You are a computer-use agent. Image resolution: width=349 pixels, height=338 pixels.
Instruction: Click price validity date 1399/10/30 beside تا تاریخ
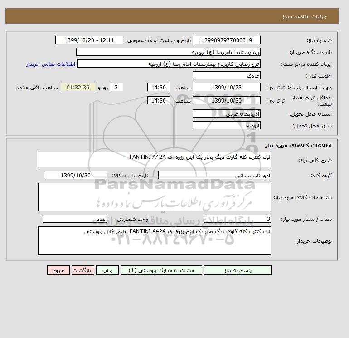click(226, 100)
